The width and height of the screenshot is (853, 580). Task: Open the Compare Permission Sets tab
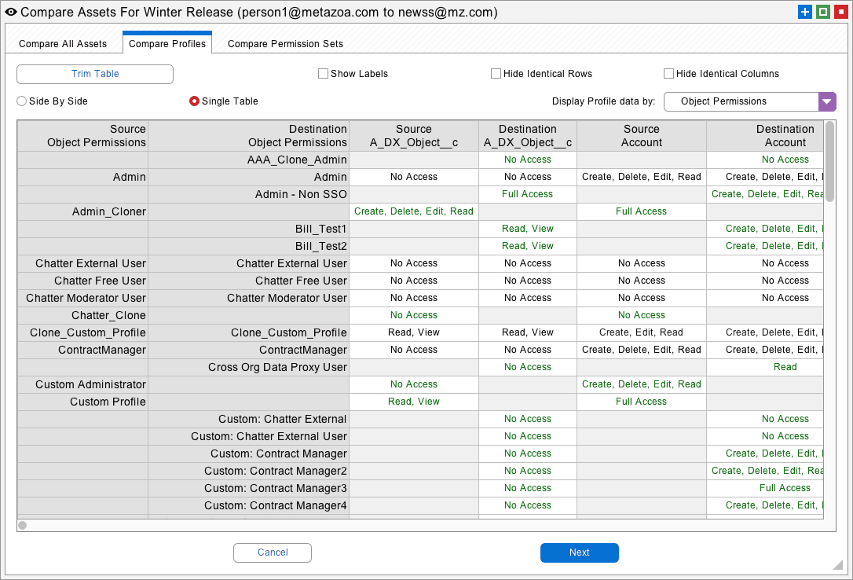286,43
